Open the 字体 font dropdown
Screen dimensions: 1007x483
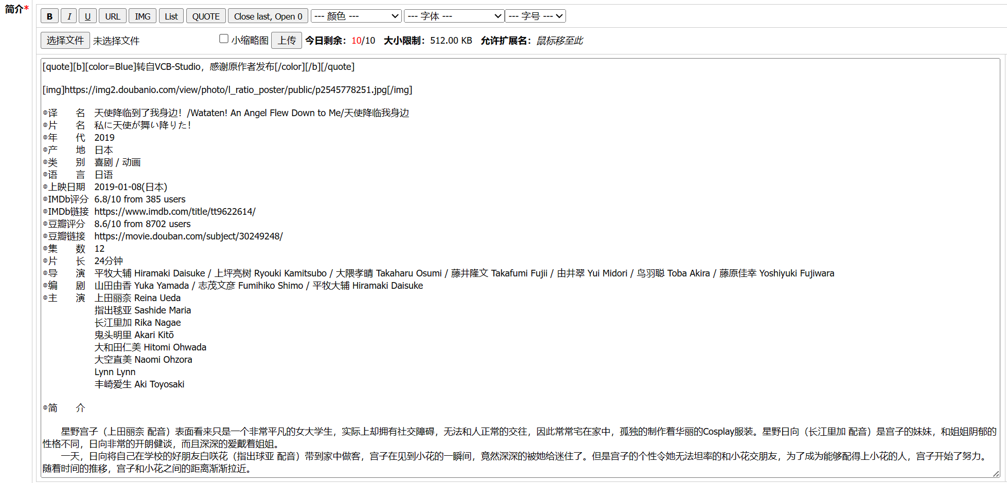click(x=454, y=16)
